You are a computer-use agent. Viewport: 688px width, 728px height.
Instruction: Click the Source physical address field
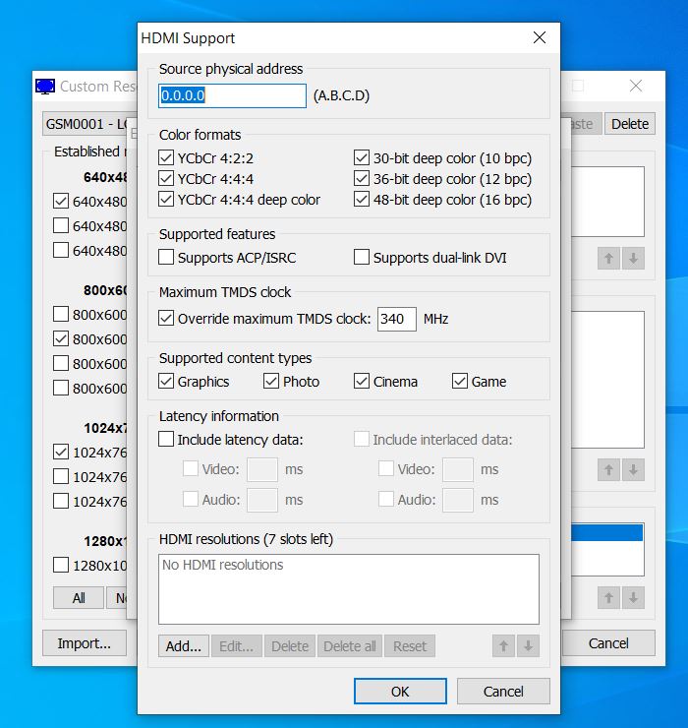click(x=232, y=95)
